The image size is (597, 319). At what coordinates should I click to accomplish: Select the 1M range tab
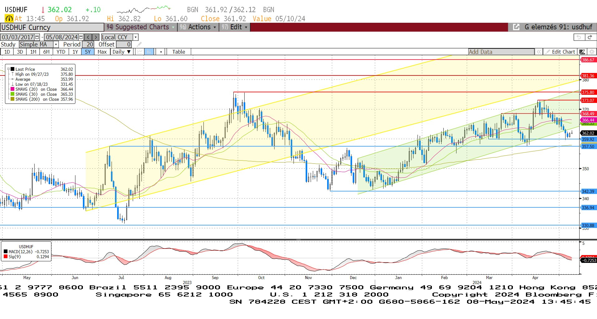point(33,52)
